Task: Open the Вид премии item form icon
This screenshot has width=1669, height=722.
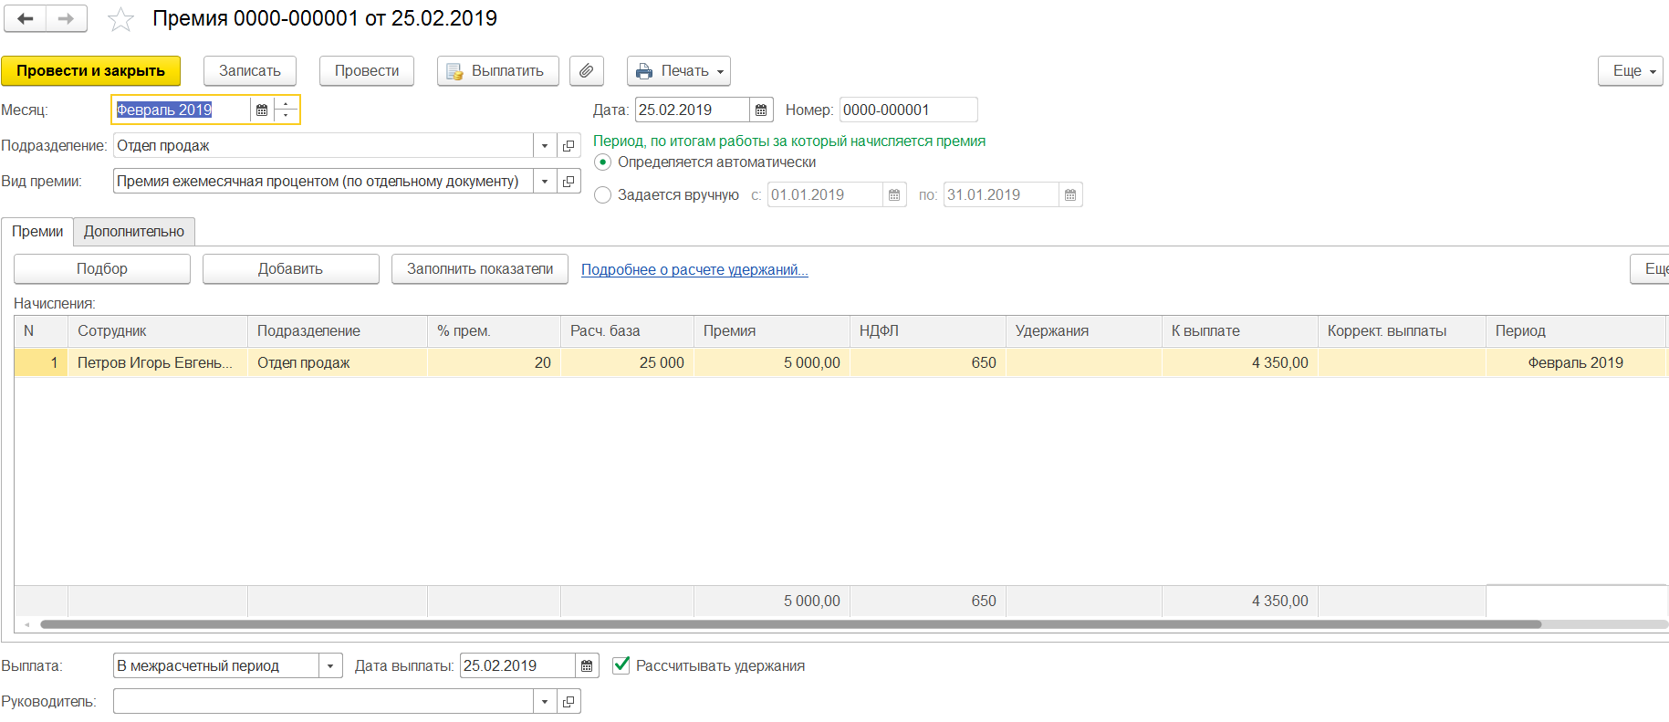Action: point(569,182)
